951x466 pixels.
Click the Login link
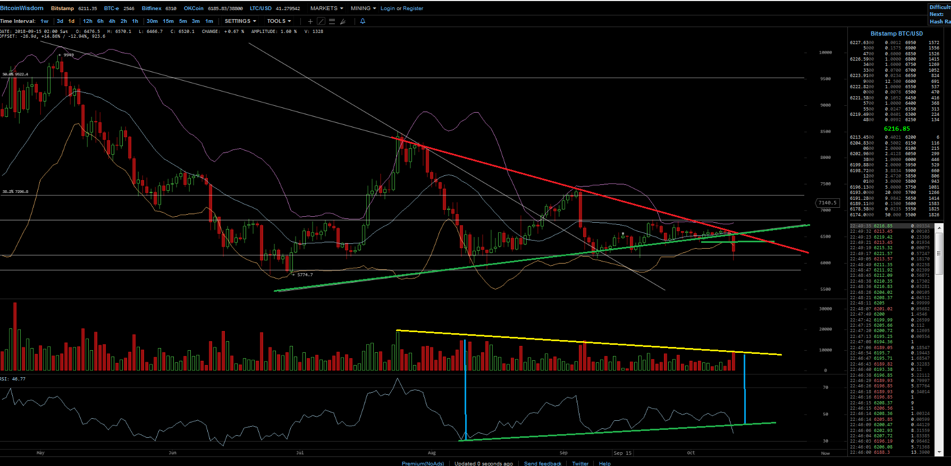[388, 9]
